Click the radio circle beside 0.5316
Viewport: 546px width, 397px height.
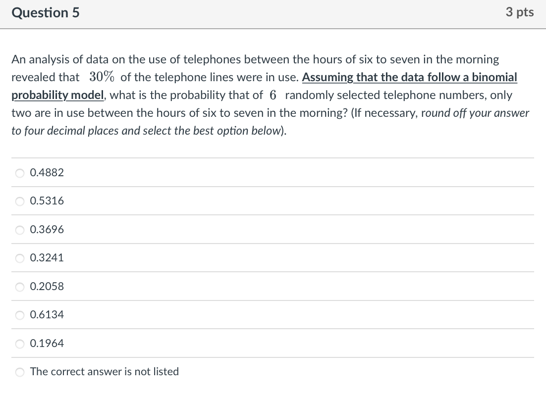pos(19,200)
